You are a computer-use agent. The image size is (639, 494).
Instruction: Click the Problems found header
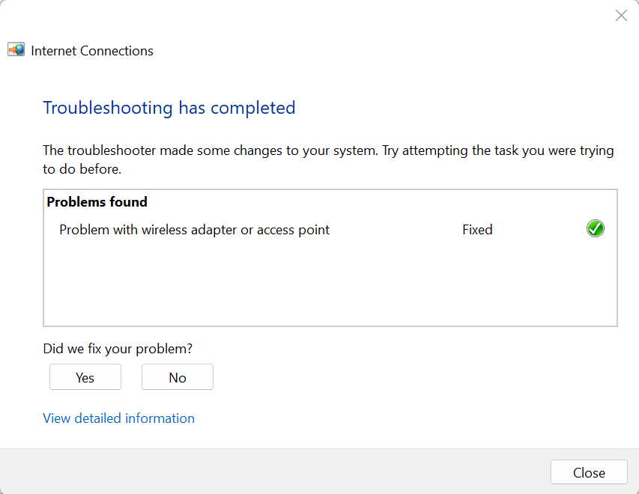97,201
